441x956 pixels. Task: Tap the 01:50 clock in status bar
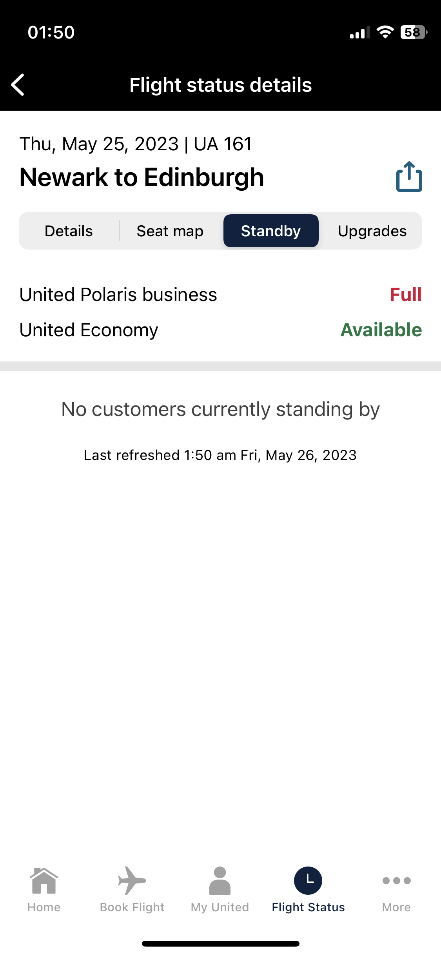pyautogui.click(x=51, y=32)
